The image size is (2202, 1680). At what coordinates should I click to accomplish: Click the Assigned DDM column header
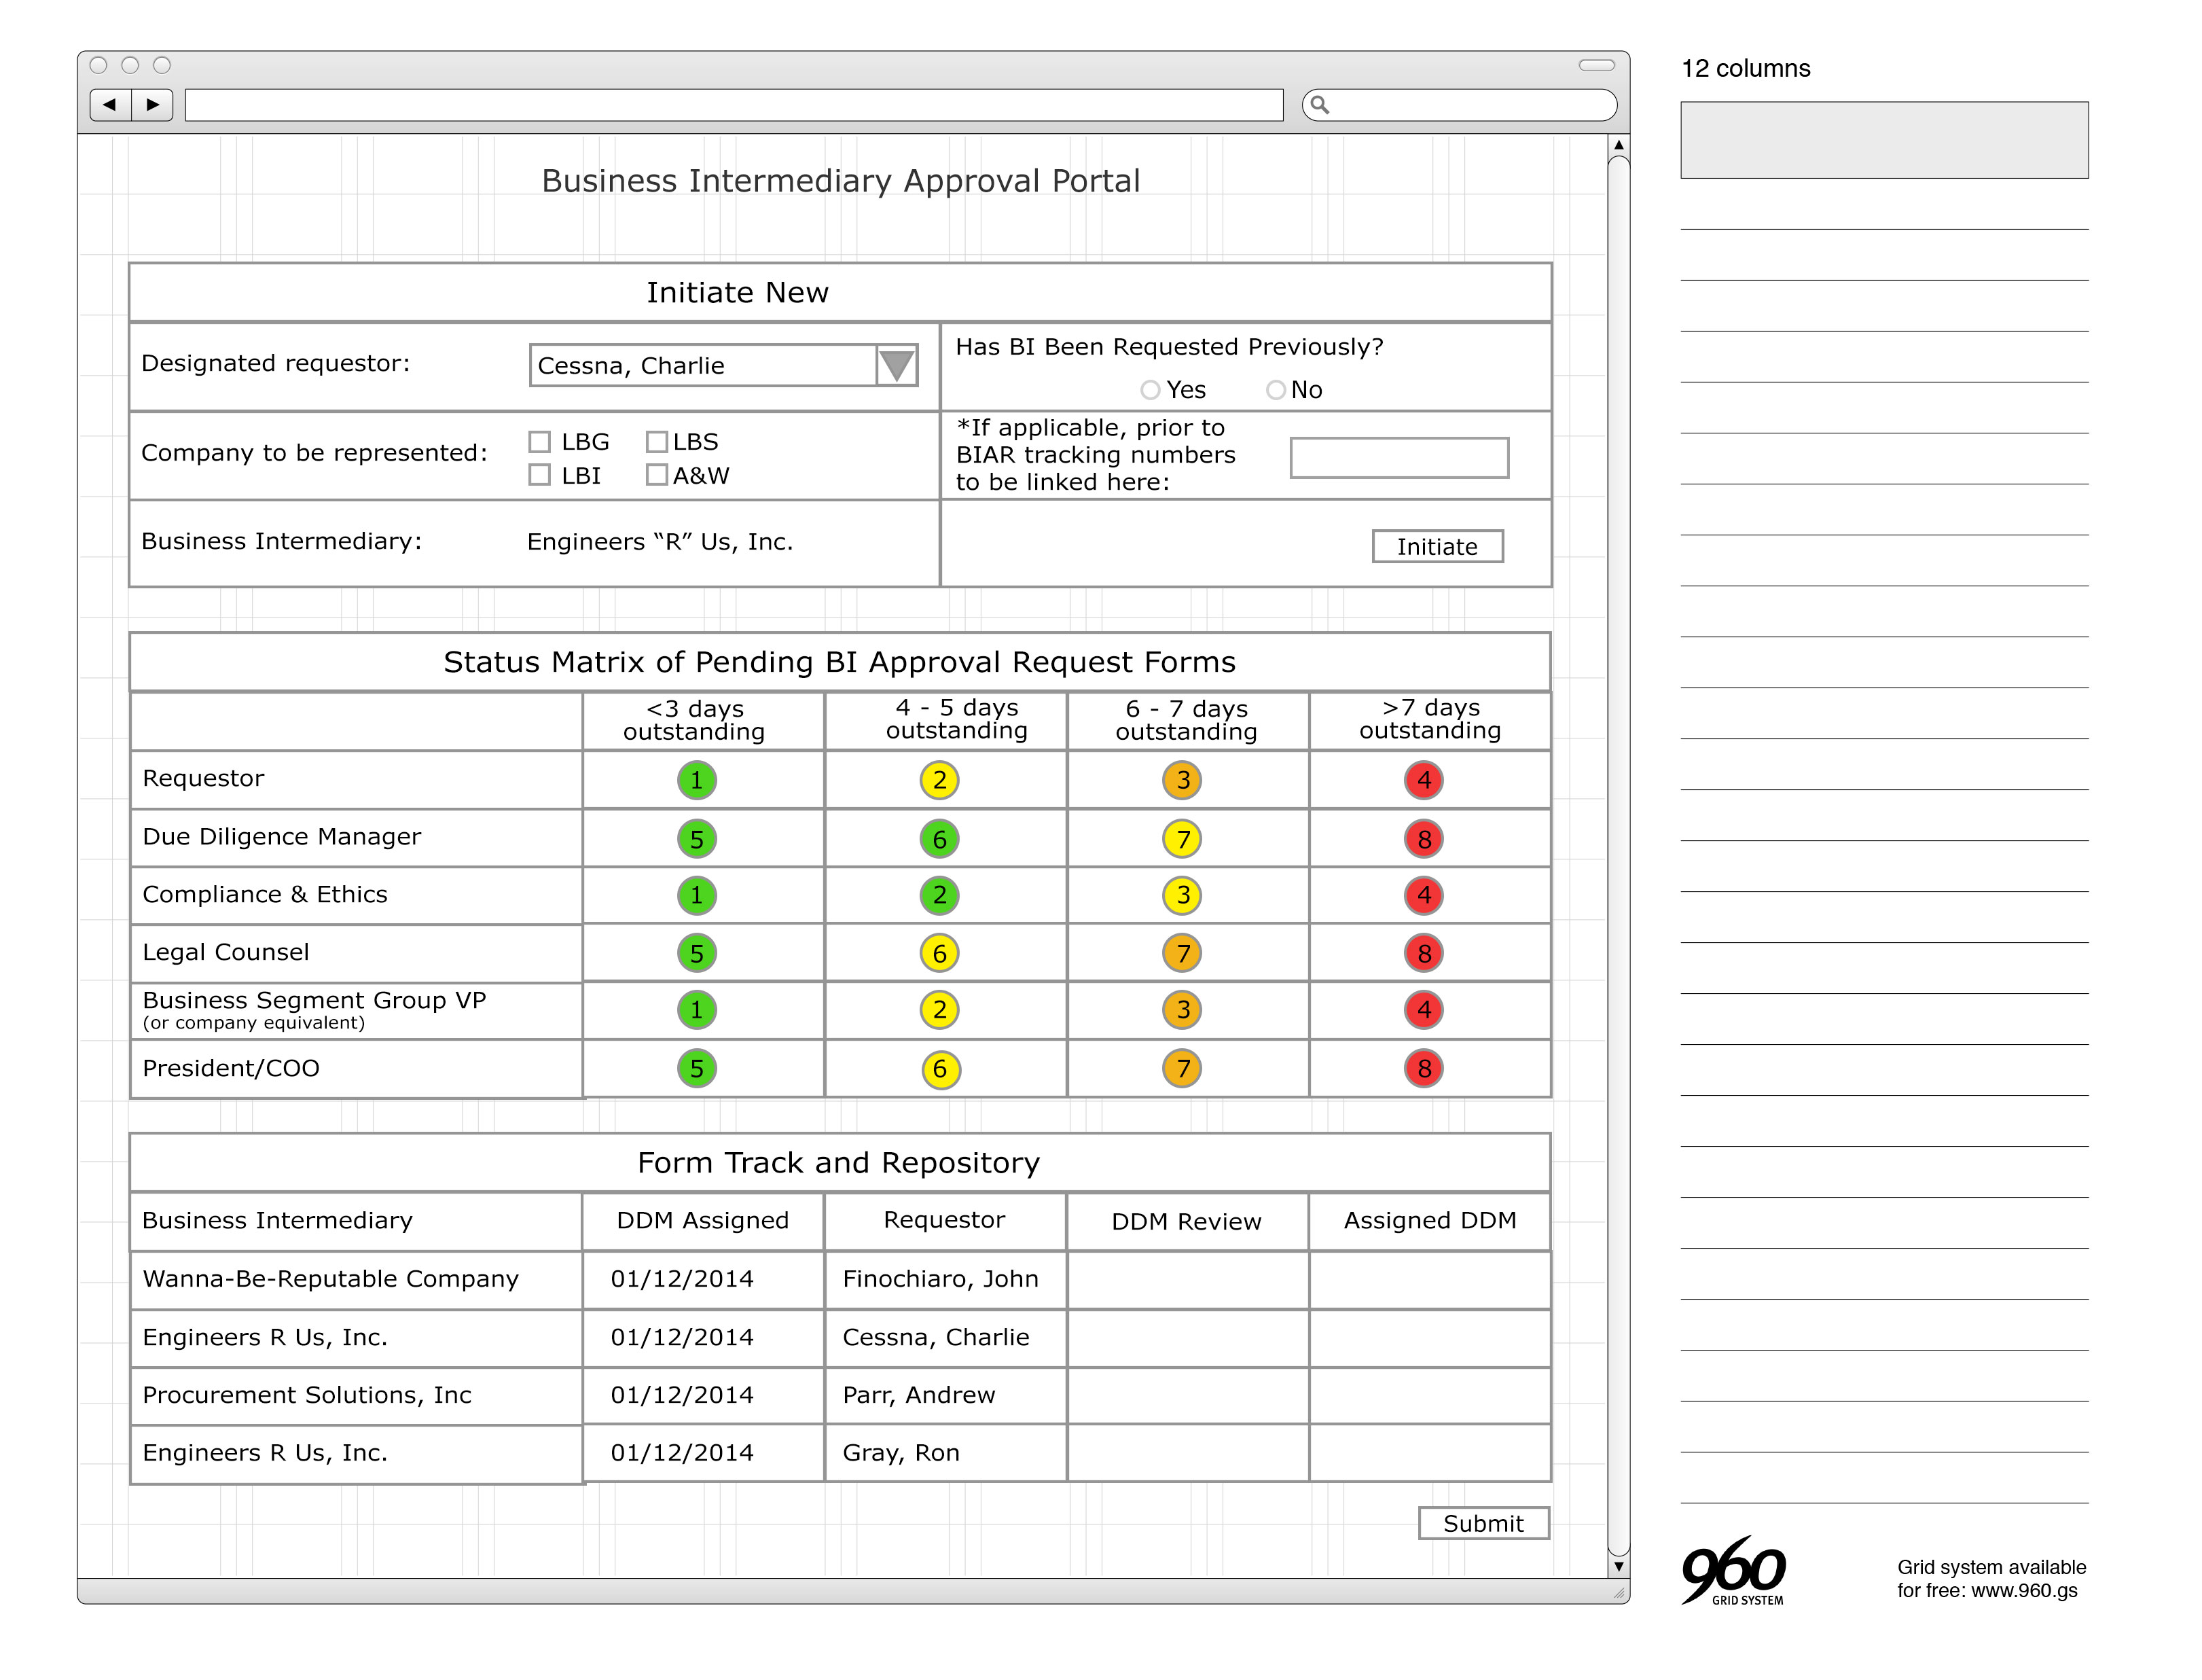pos(1429,1221)
